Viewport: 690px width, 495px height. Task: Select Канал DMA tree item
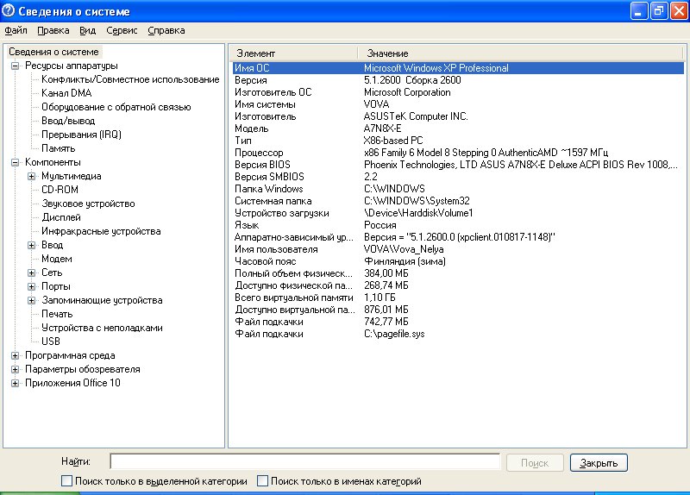66,93
